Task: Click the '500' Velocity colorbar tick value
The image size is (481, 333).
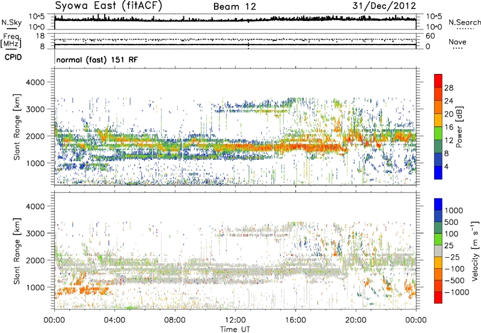Action: (x=451, y=222)
